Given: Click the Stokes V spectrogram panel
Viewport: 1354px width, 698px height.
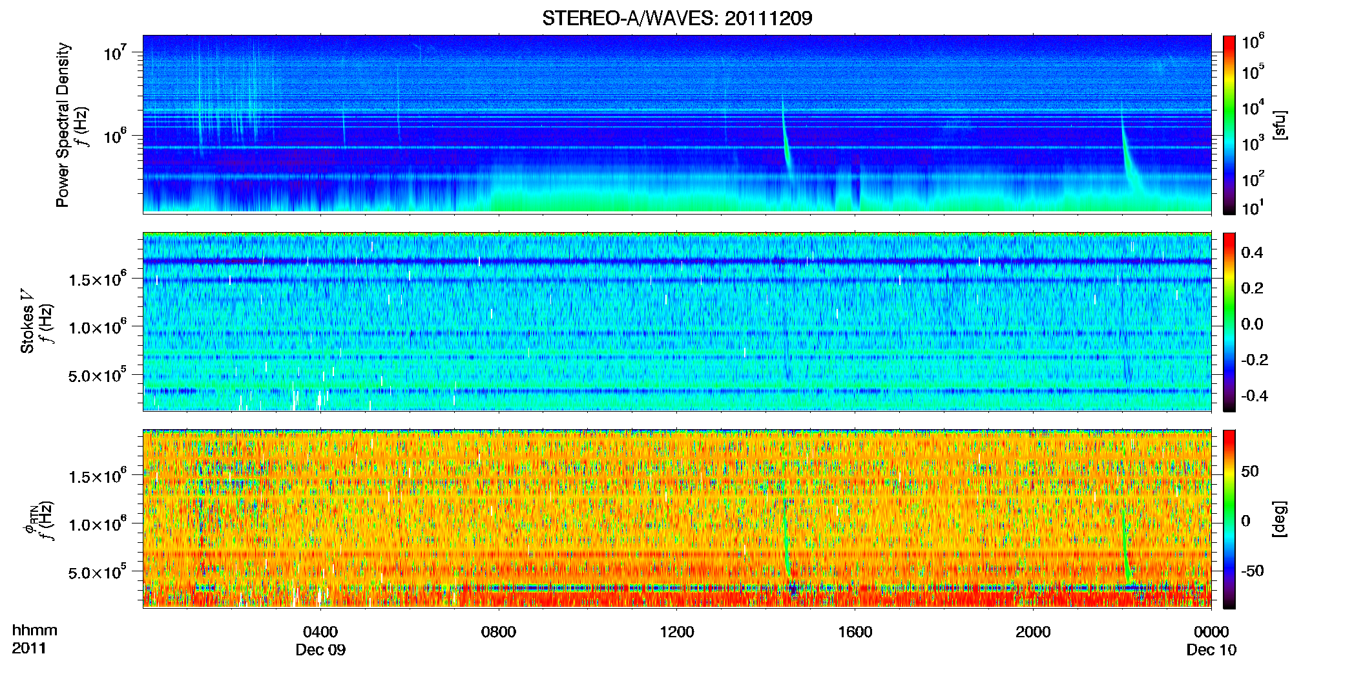Looking at the screenshot, I should pyautogui.click(x=677, y=322).
